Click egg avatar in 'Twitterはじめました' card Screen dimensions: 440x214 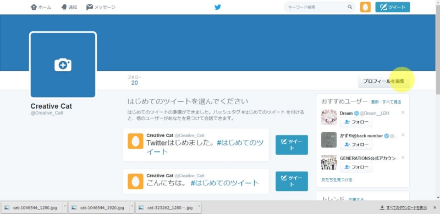pyautogui.click(x=135, y=141)
